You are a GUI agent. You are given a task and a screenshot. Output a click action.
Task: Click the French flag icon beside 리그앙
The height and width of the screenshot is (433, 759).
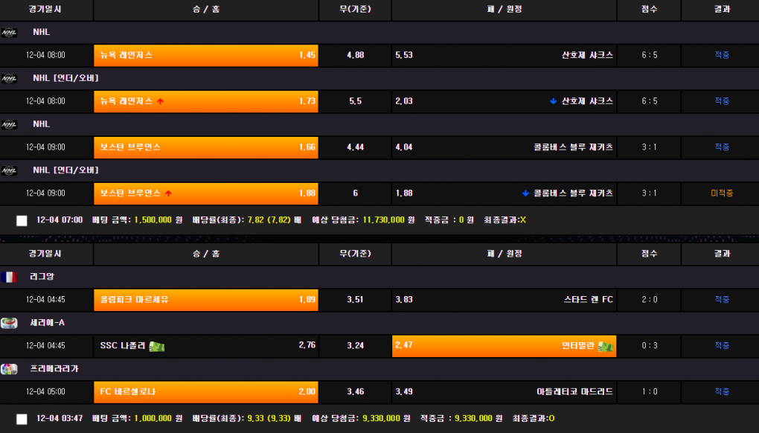[9, 277]
